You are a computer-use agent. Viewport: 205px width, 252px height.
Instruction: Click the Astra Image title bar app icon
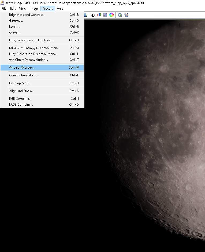[x=2, y=3]
